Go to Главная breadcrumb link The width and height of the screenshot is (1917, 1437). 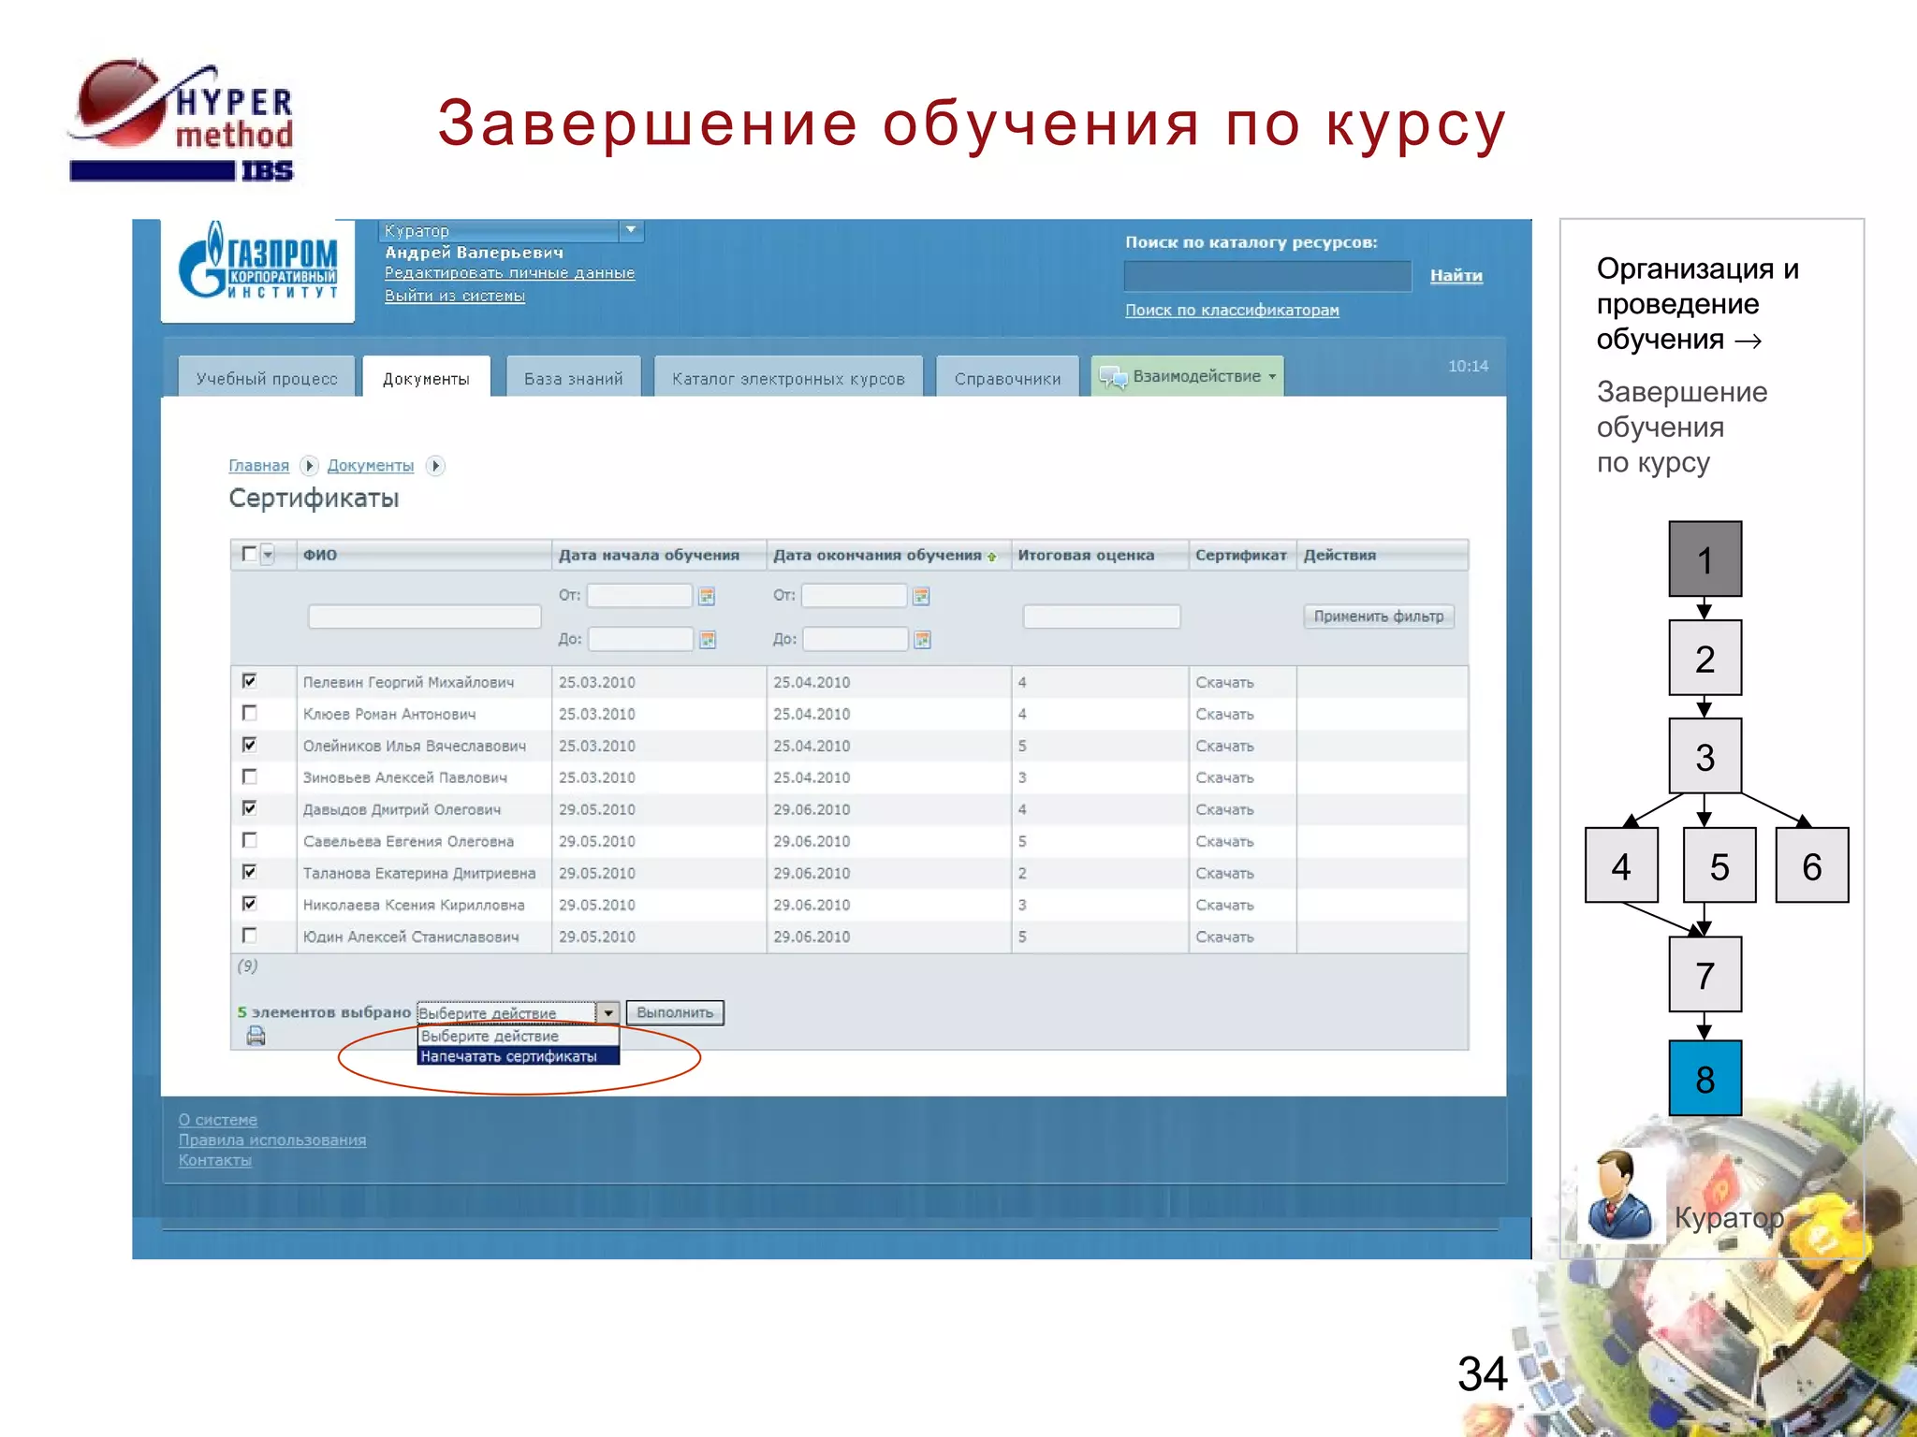click(259, 466)
